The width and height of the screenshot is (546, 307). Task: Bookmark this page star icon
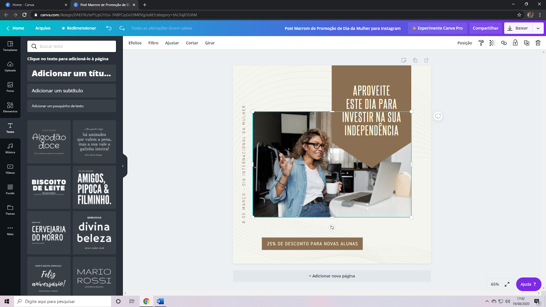click(x=519, y=15)
